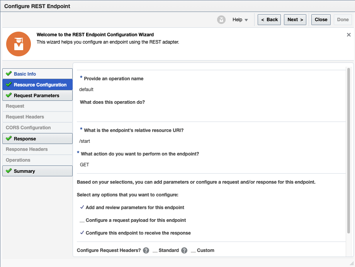The width and height of the screenshot is (355, 267).
Task: Click the 'Provide an operation name' label
Action: tap(114, 79)
